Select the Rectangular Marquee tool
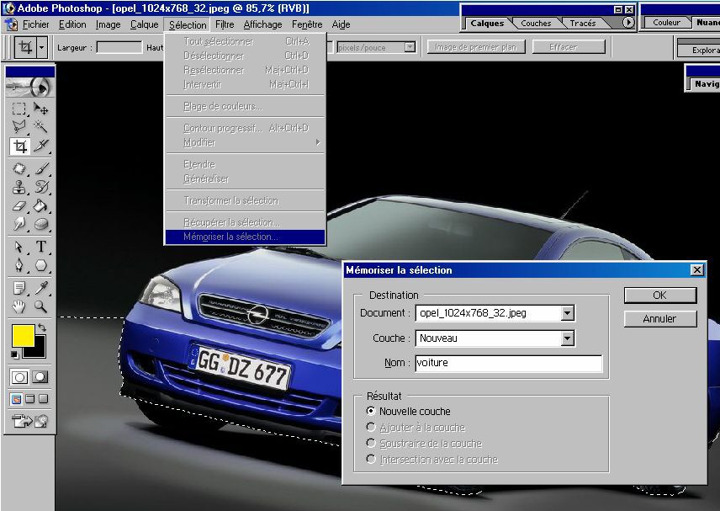 tap(19, 109)
